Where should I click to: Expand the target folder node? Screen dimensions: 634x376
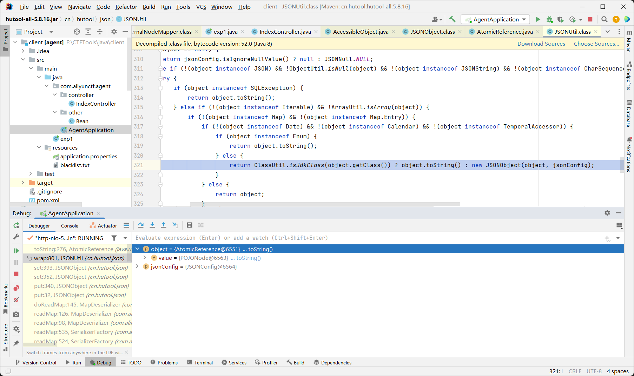coord(23,183)
